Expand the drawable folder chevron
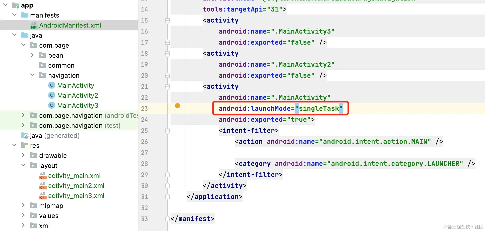Viewport: 485px width, 231px height. coord(23,155)
